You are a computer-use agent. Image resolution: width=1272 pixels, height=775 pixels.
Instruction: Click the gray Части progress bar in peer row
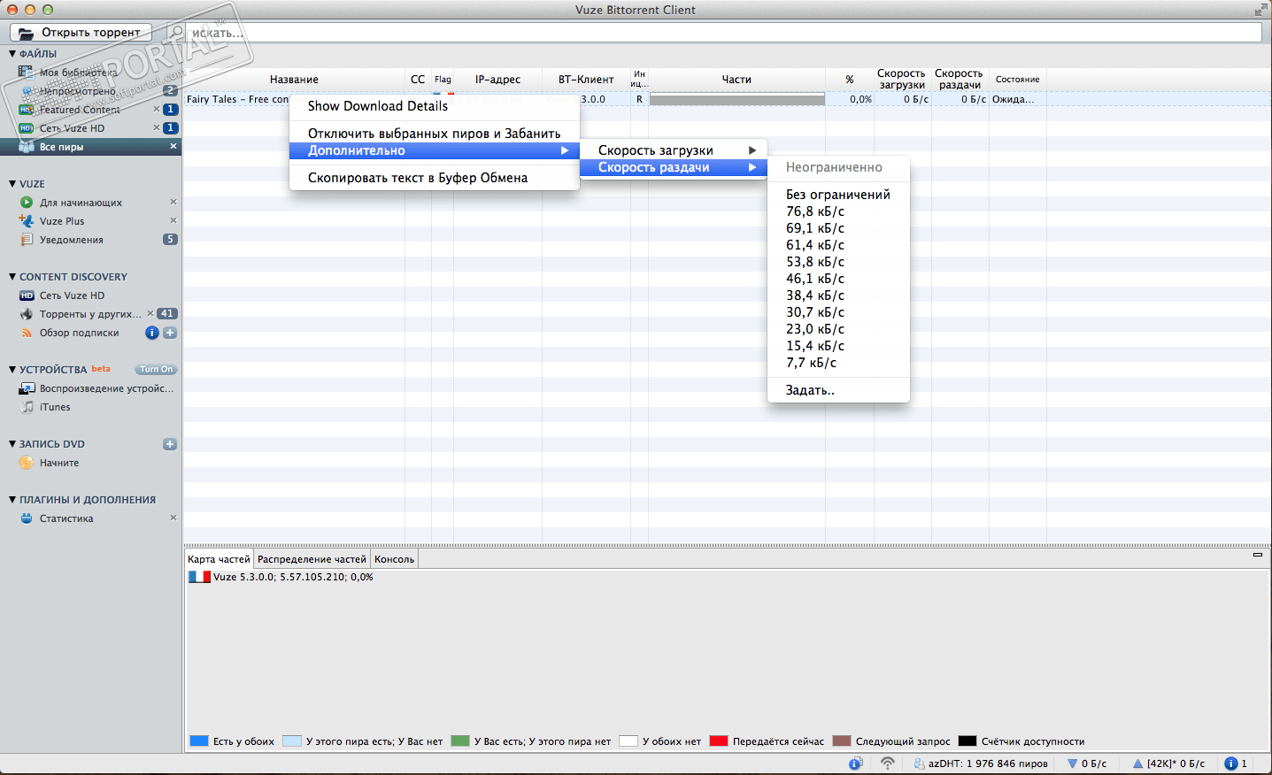(x=737, y=100)
